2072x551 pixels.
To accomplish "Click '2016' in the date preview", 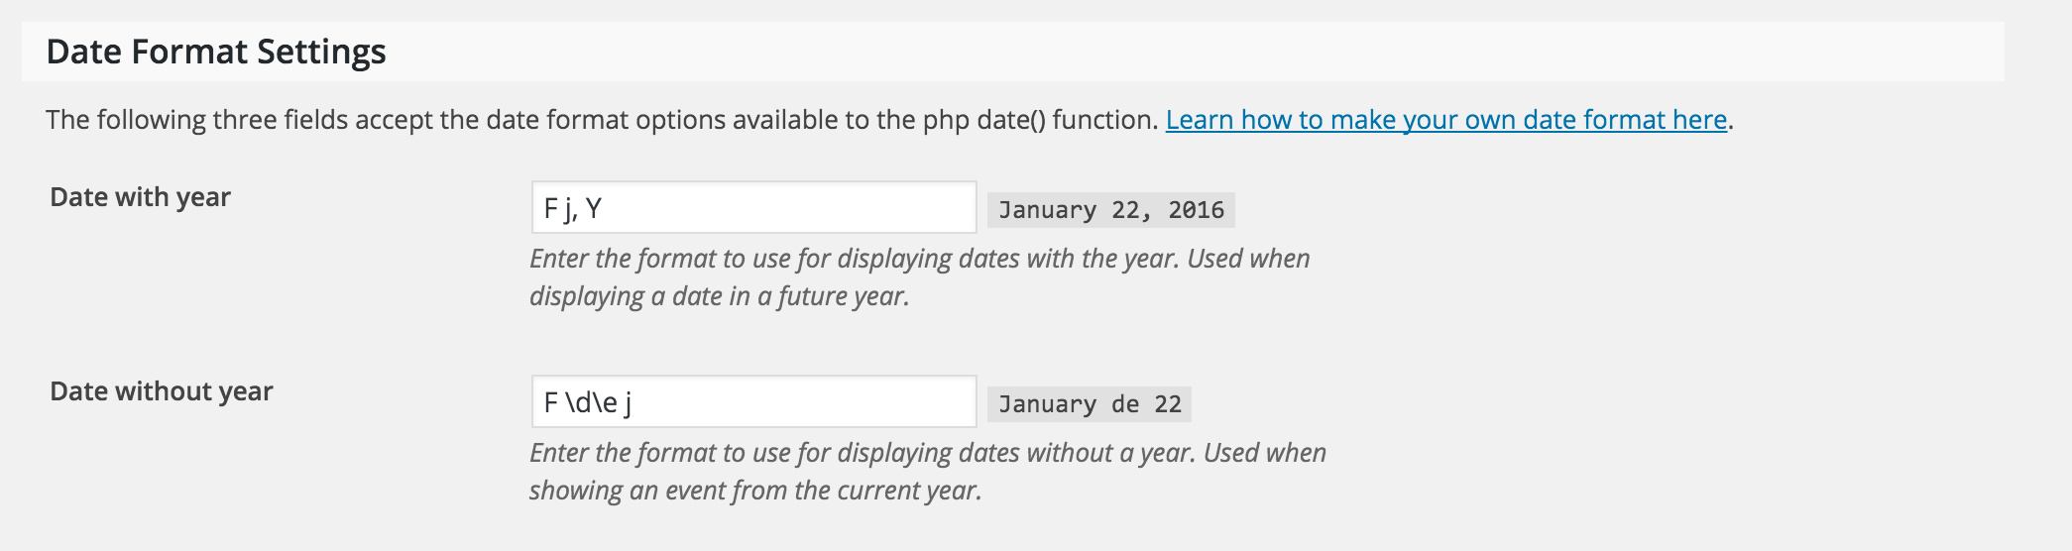I will pos(1196,210).
